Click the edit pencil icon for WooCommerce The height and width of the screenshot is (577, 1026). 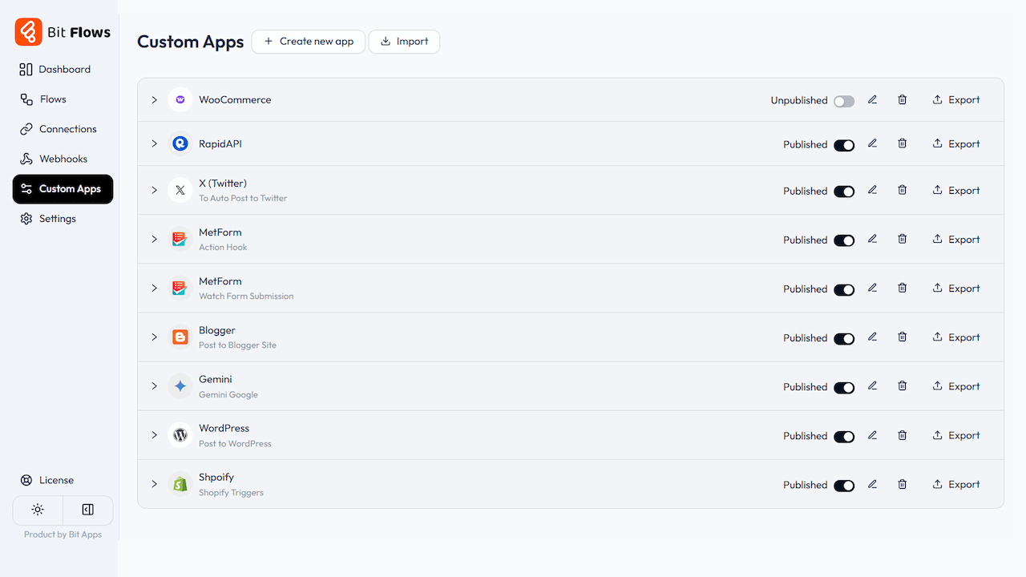(872, 99)
